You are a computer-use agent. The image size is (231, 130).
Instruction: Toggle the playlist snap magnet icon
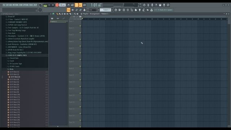pos(53,14)
